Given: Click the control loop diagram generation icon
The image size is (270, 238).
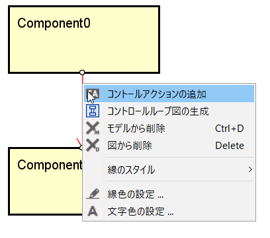Looking at the screenshot, I should tap(93, 111).
